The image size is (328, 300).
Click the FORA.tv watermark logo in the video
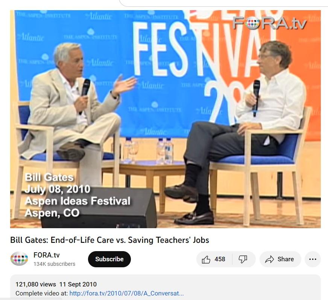[269, 23]
